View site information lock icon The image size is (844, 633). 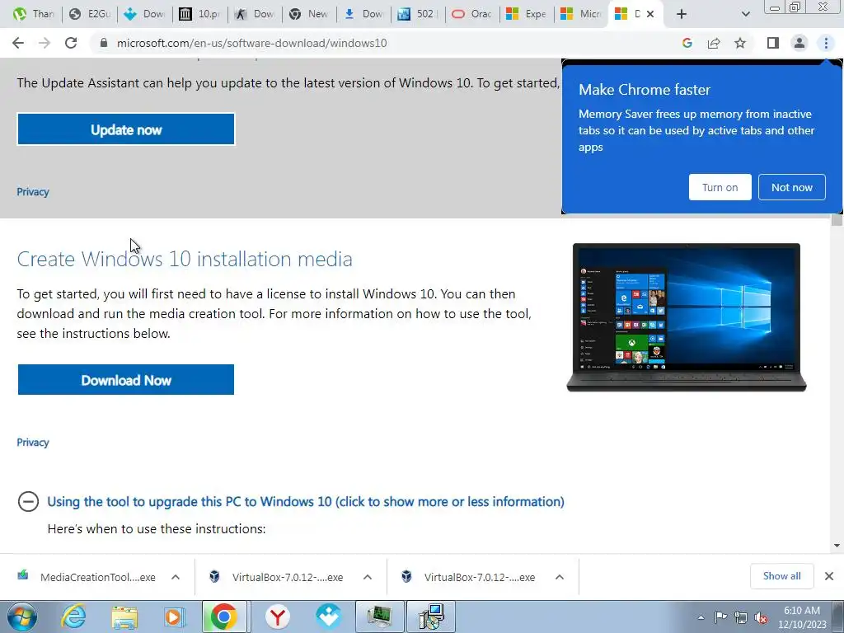[104, 43]
